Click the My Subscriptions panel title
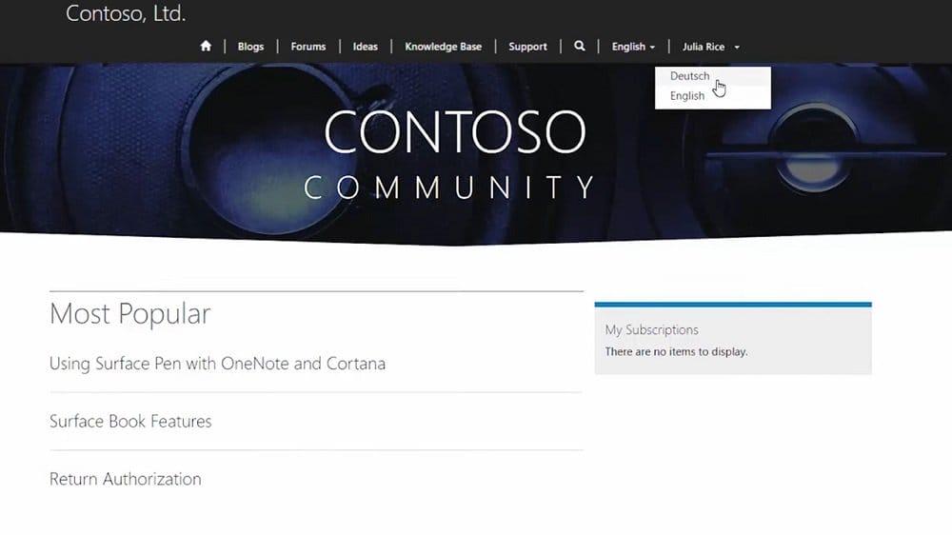This screenshot has height=535, width=952. click(651, 330)
